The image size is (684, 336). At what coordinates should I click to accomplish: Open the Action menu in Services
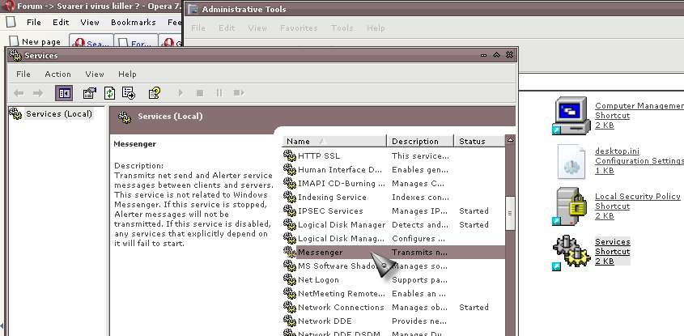click(x=58, y=74)
